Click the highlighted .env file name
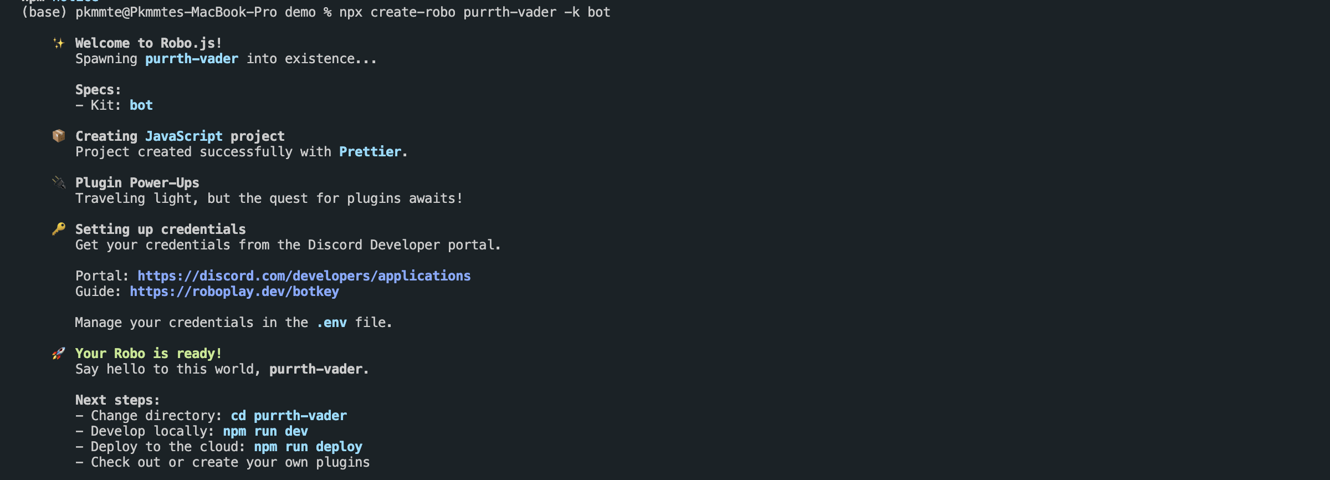 pyautogui.click(x=331, y=323)
